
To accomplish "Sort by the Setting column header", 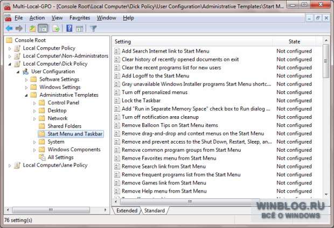I will tap(192, 42).
